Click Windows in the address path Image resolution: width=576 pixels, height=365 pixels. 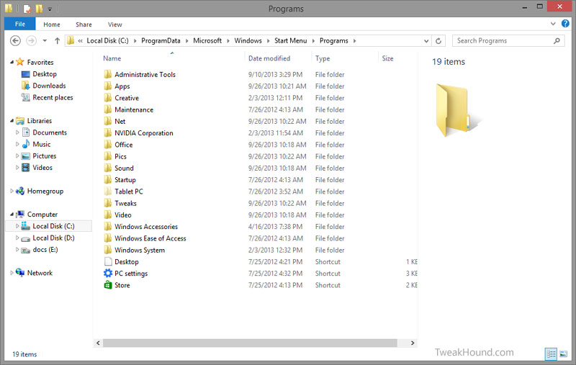click(248, 41)
